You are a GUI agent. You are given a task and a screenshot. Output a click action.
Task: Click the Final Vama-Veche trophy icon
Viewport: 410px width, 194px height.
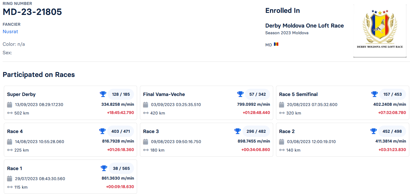click(240, 94)
